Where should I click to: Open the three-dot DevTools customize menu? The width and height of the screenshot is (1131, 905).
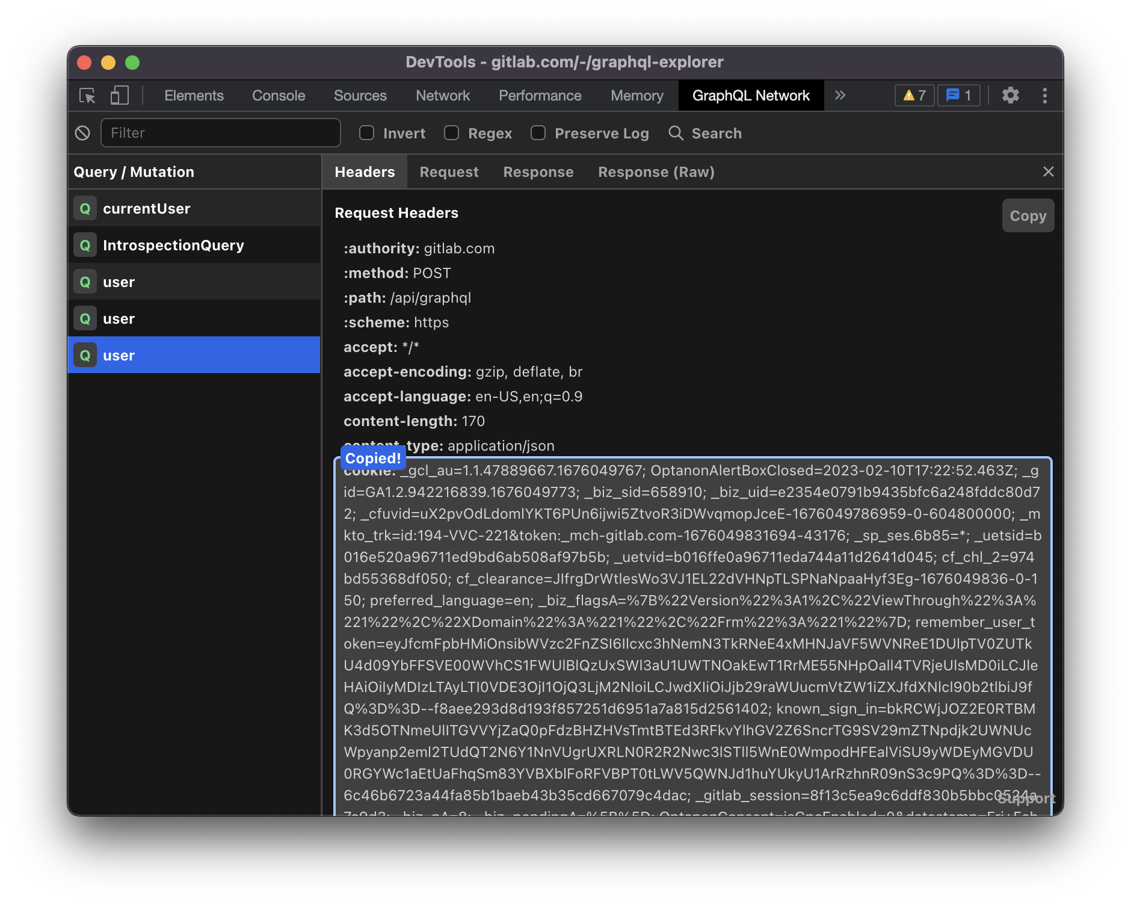coord(1044,96)
